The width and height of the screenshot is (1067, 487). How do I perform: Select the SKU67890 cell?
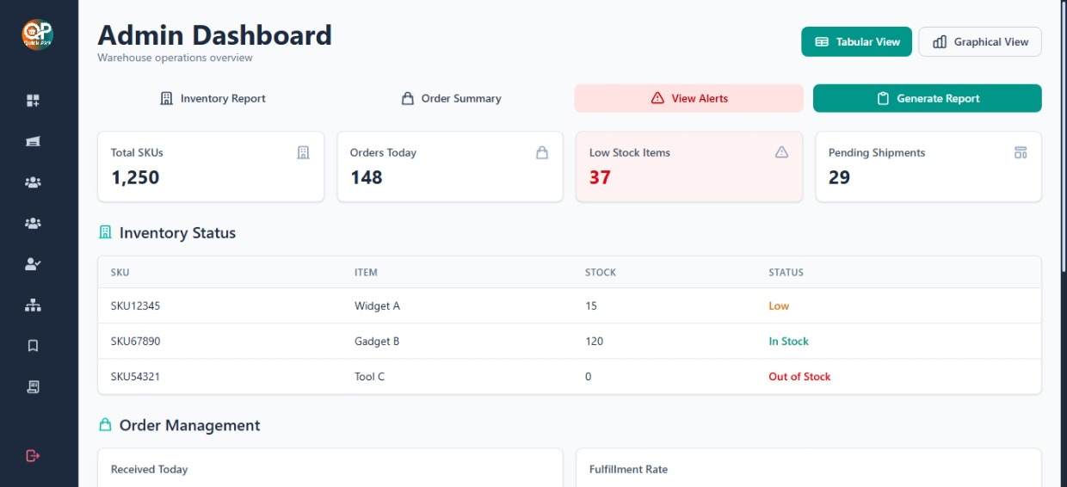tap(135, 341)
